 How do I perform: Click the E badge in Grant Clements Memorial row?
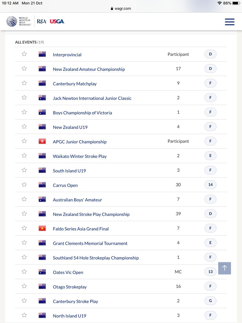tap(210, 243)
